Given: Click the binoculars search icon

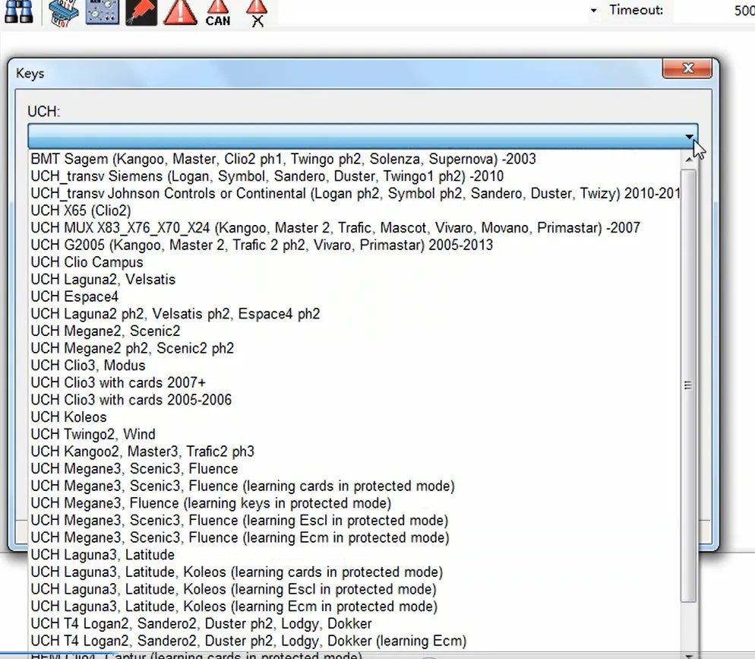Looking at the screenshot, I should 18,11.
